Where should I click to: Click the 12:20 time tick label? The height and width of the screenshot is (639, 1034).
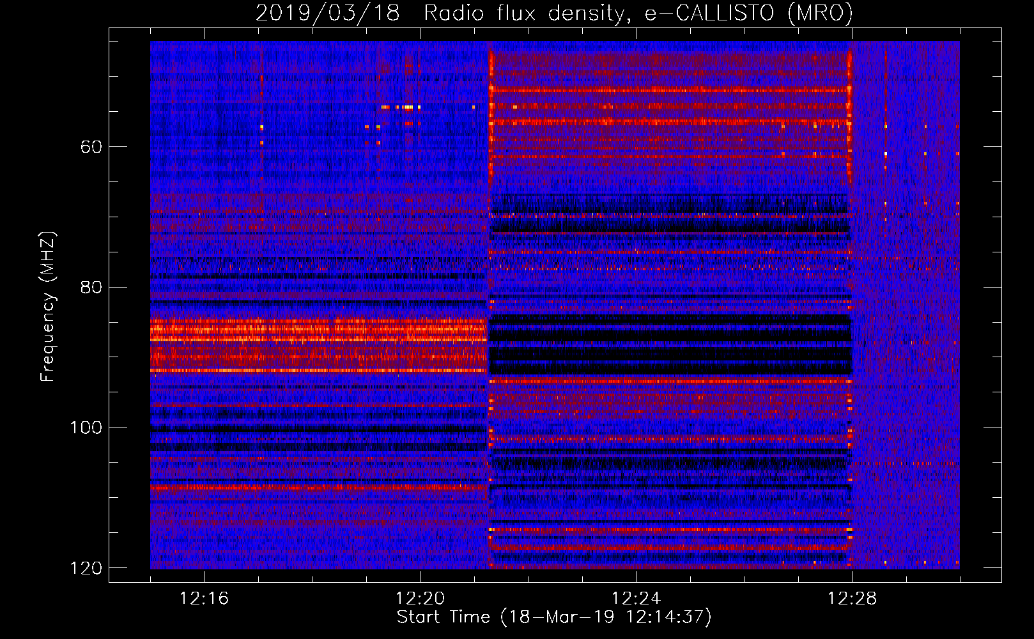pos(420,599)
